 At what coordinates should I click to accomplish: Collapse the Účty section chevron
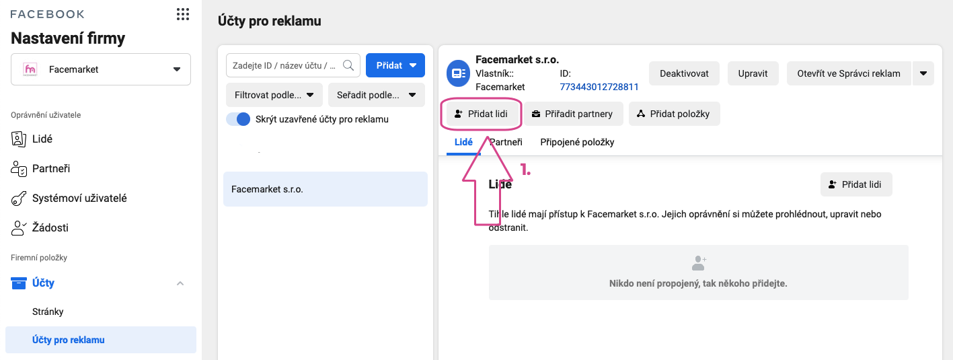[180, 283]
